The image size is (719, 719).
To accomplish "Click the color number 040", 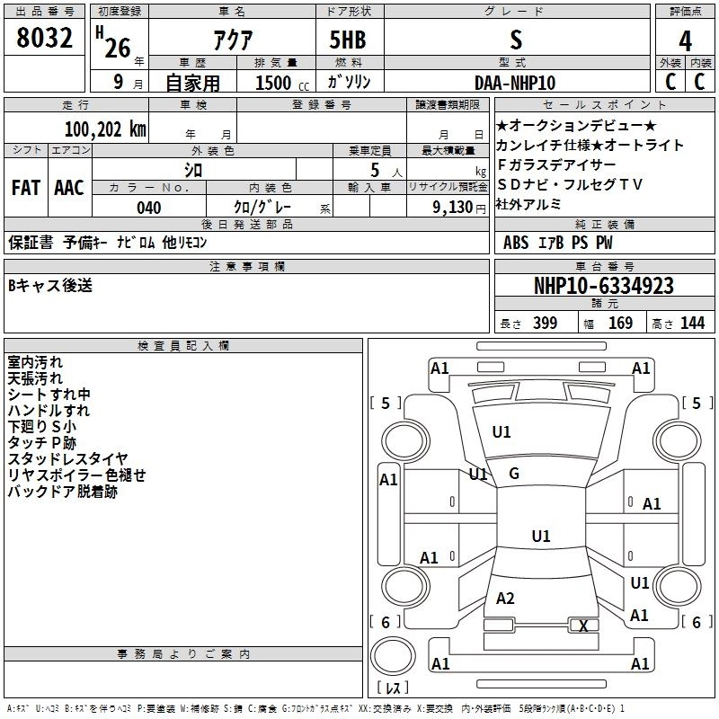I will 148,208.
